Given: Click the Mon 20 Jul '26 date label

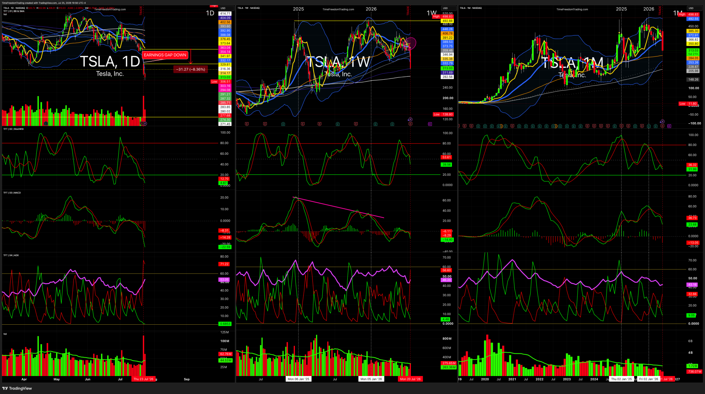Looking at the screenshot, I should tap(411, 379).
